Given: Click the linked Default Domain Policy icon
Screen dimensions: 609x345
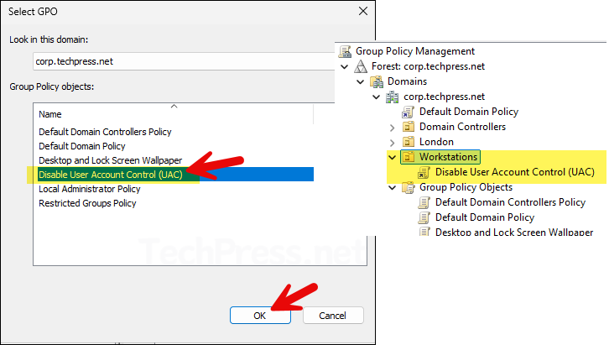Looking at the screenshot, I should pyautogui.click(x=408, y=112).
